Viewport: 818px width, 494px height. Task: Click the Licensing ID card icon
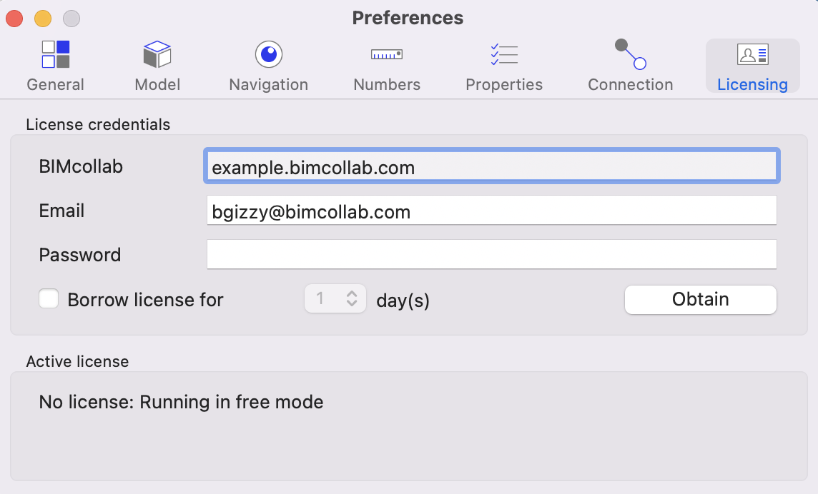coord(752,54)
